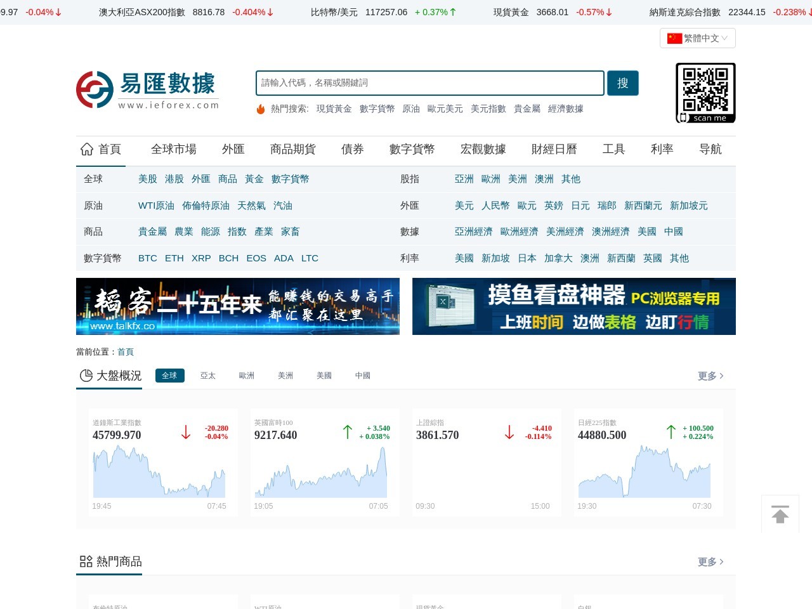Switch to the 美洲 market tab
This screenshot has height=609, width=812.
(x=285, y=376)
